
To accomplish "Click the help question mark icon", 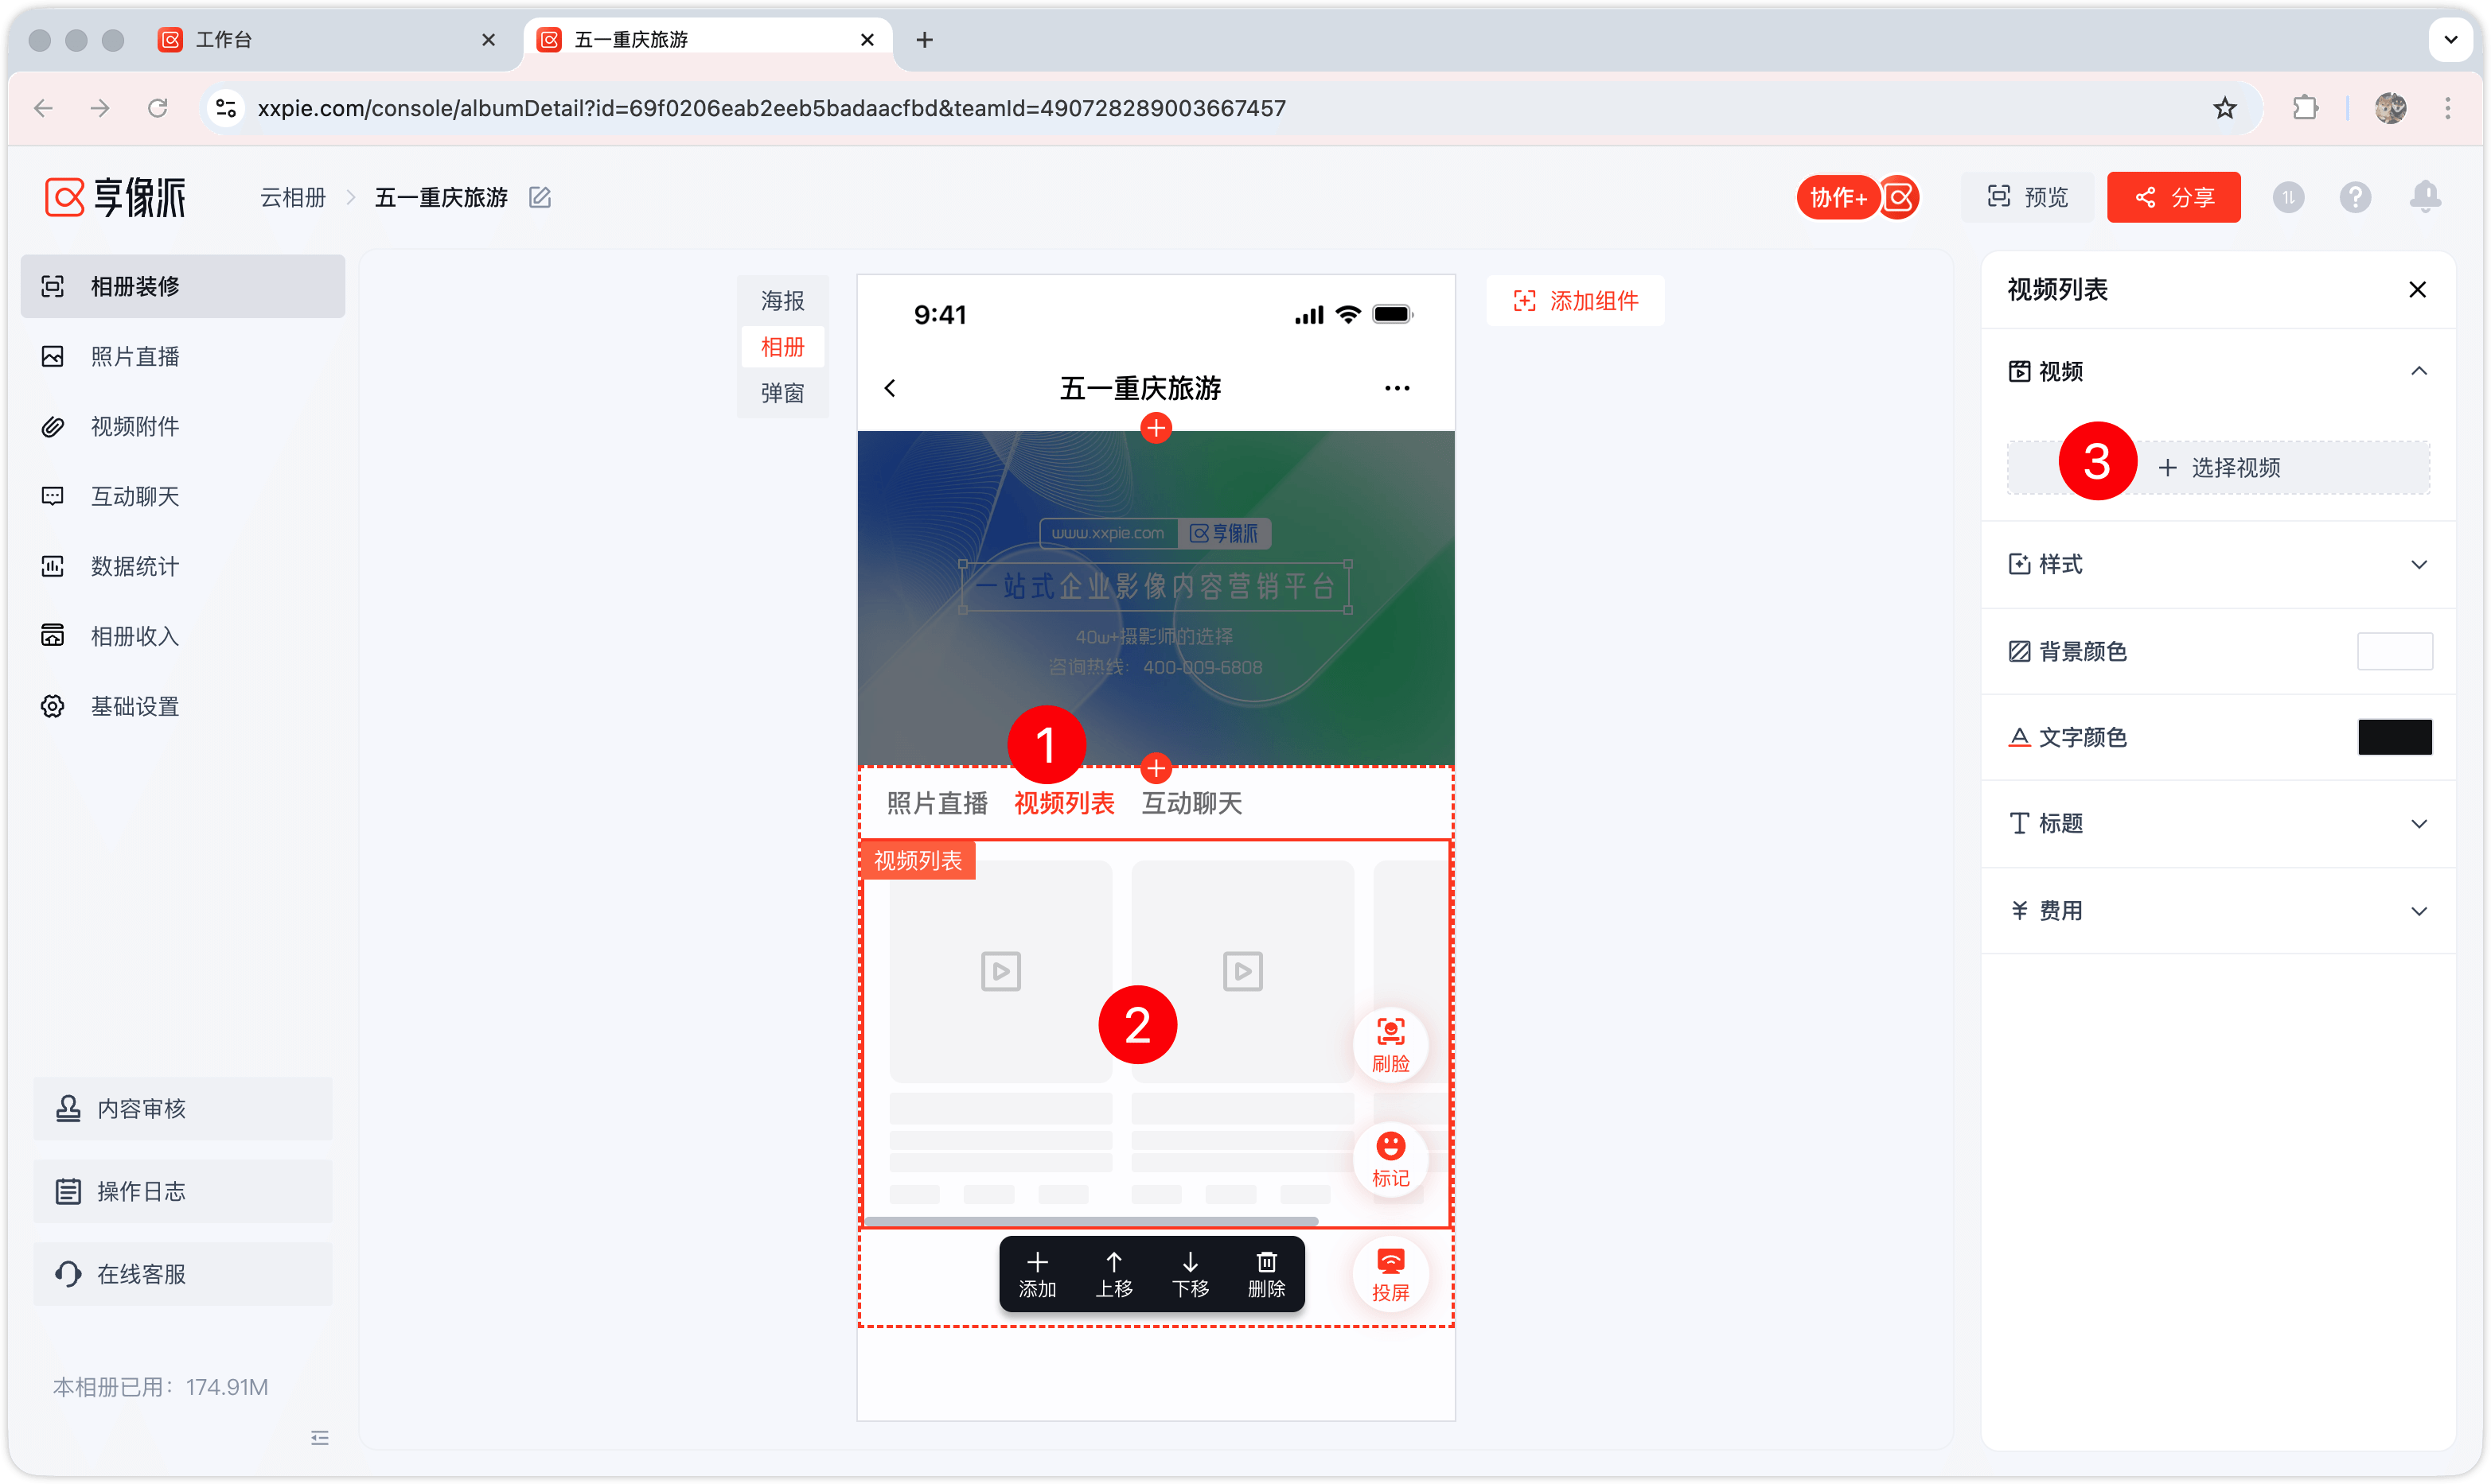I will point(2355,197).
